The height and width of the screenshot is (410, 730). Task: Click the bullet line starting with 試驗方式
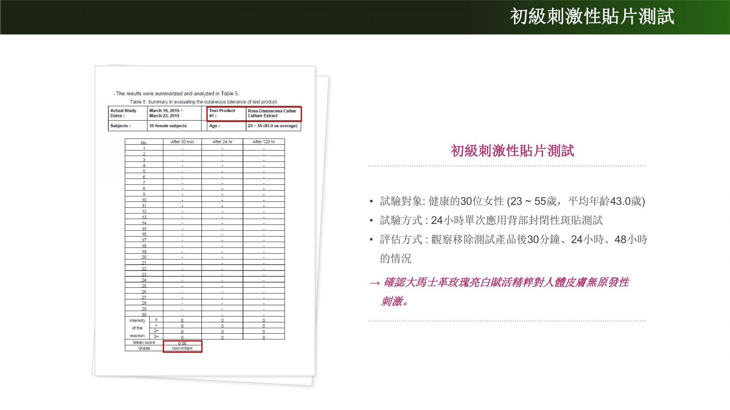(x=491, y=220)
